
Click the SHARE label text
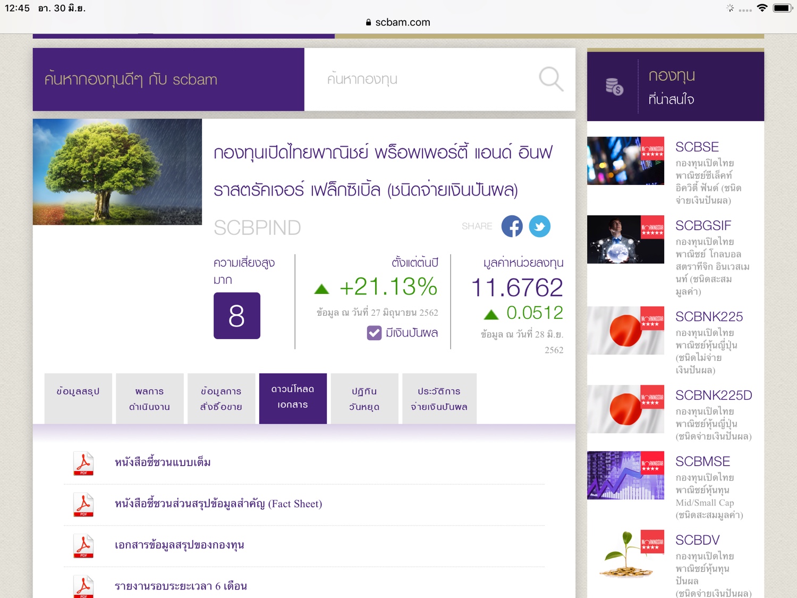477,226
